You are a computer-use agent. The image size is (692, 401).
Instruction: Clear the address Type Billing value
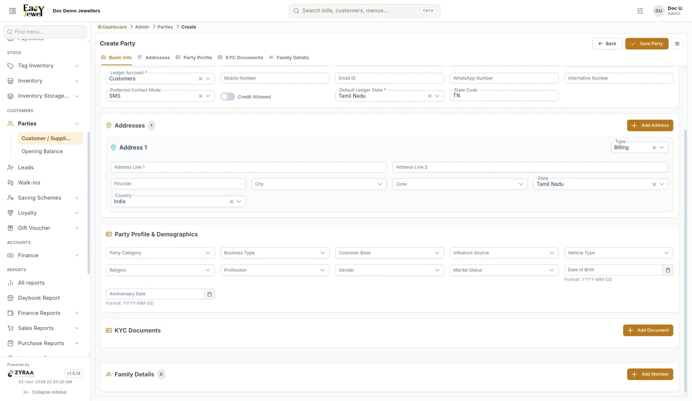654,148
